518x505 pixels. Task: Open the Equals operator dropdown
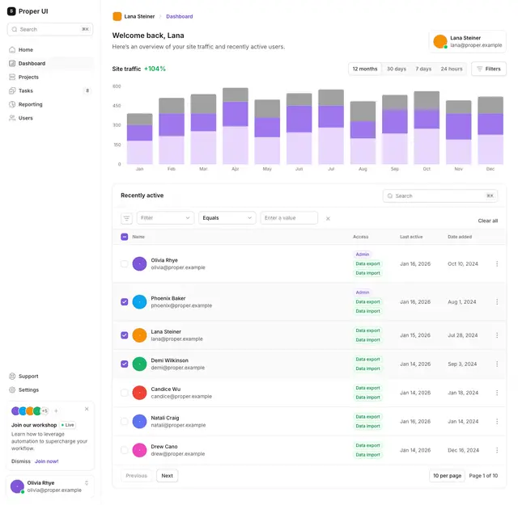click(x=227, y=218)
